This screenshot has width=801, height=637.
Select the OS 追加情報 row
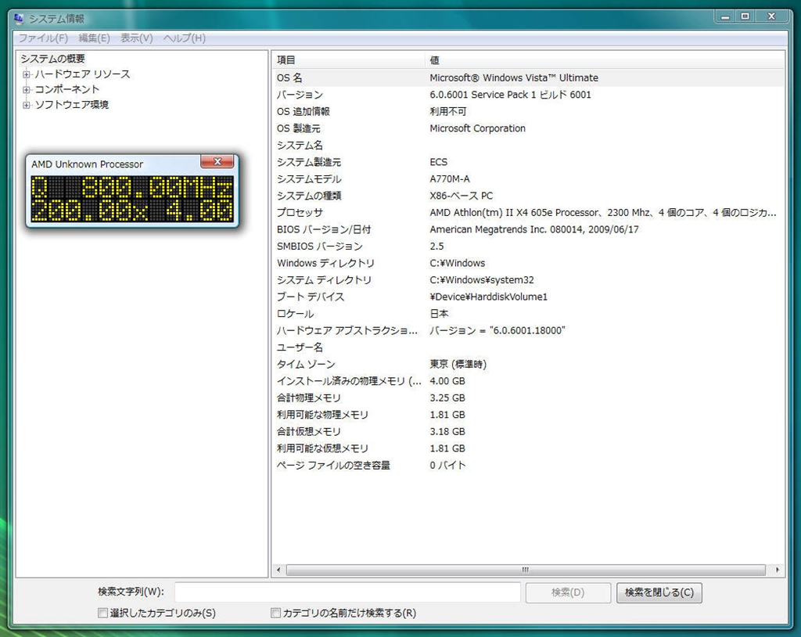click(528, 111)
